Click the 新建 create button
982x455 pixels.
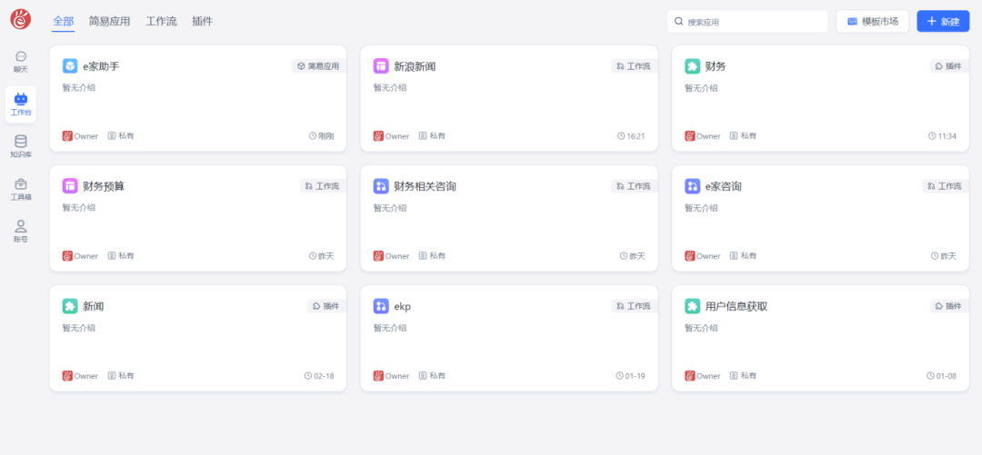click(x=943, y=21)
